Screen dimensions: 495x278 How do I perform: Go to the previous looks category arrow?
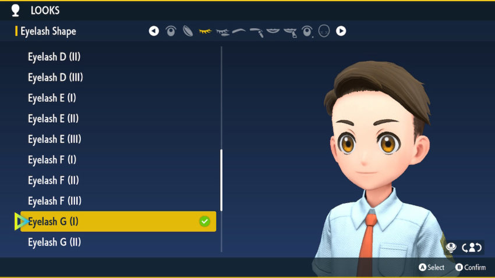pos(154,31)
